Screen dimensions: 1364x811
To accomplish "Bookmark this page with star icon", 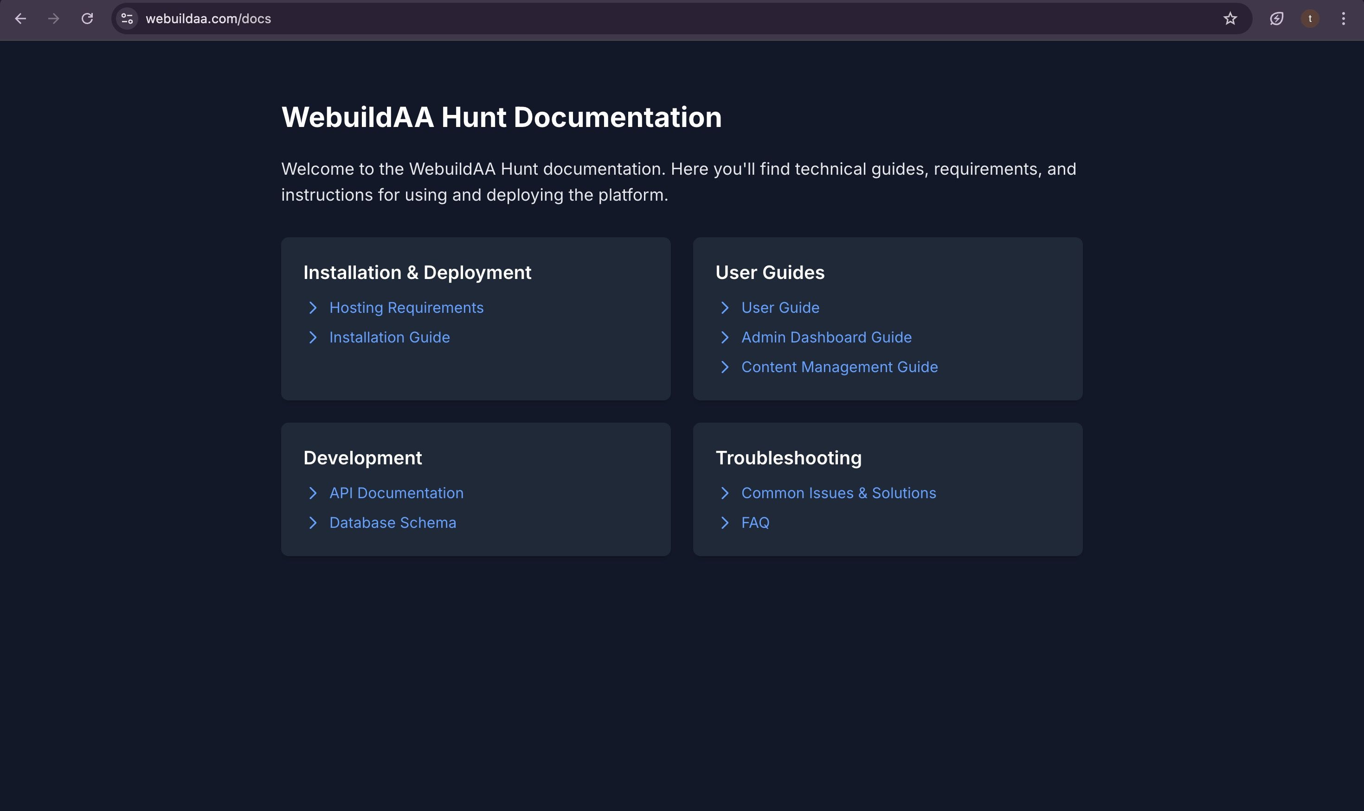I will click(x=1230, y=19).
